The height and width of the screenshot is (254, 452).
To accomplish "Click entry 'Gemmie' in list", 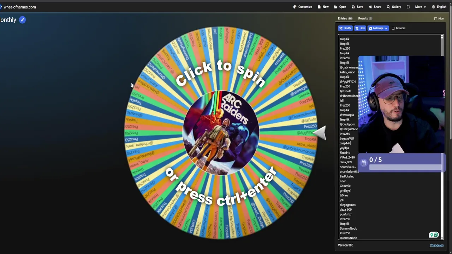I will click(345, 186).
